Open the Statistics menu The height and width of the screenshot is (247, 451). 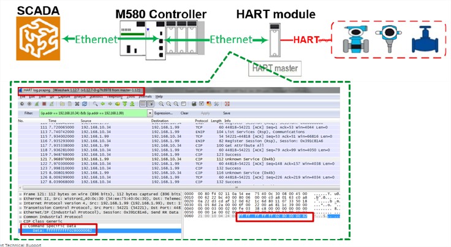point(96,96)
